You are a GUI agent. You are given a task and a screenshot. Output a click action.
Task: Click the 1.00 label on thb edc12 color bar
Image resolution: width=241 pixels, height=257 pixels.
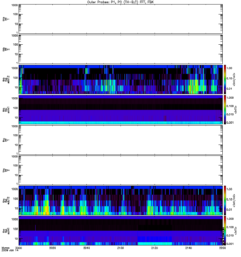pos(229,68)
